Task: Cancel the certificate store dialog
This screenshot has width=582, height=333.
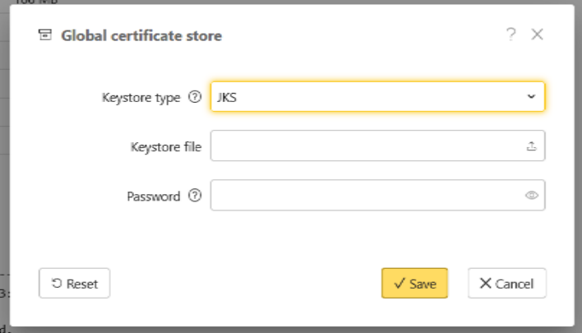Action: click(507, 284)
